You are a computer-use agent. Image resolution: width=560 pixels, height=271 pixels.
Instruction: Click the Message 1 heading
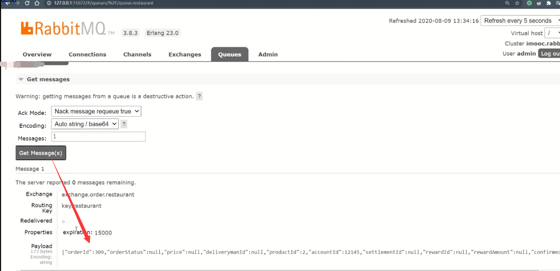pos(30,169)
